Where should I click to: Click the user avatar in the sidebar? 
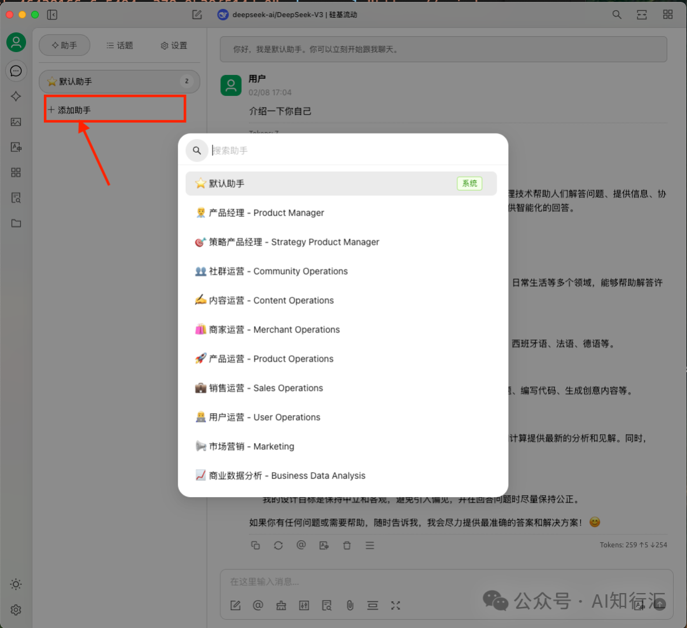point(16,43)
